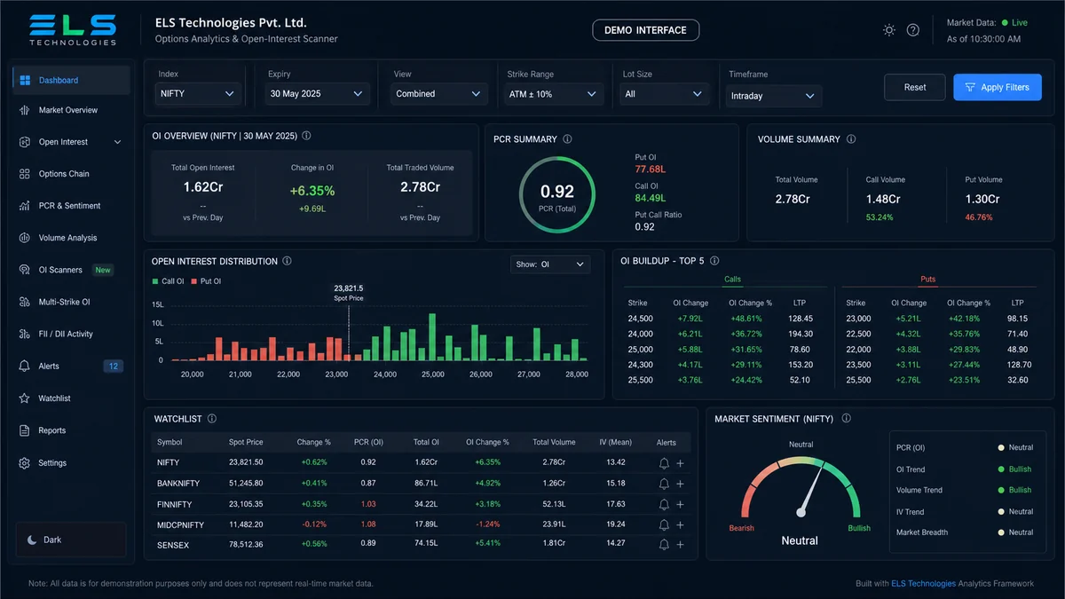Open Volume Analysis menu item

click(x=71, y=238)
